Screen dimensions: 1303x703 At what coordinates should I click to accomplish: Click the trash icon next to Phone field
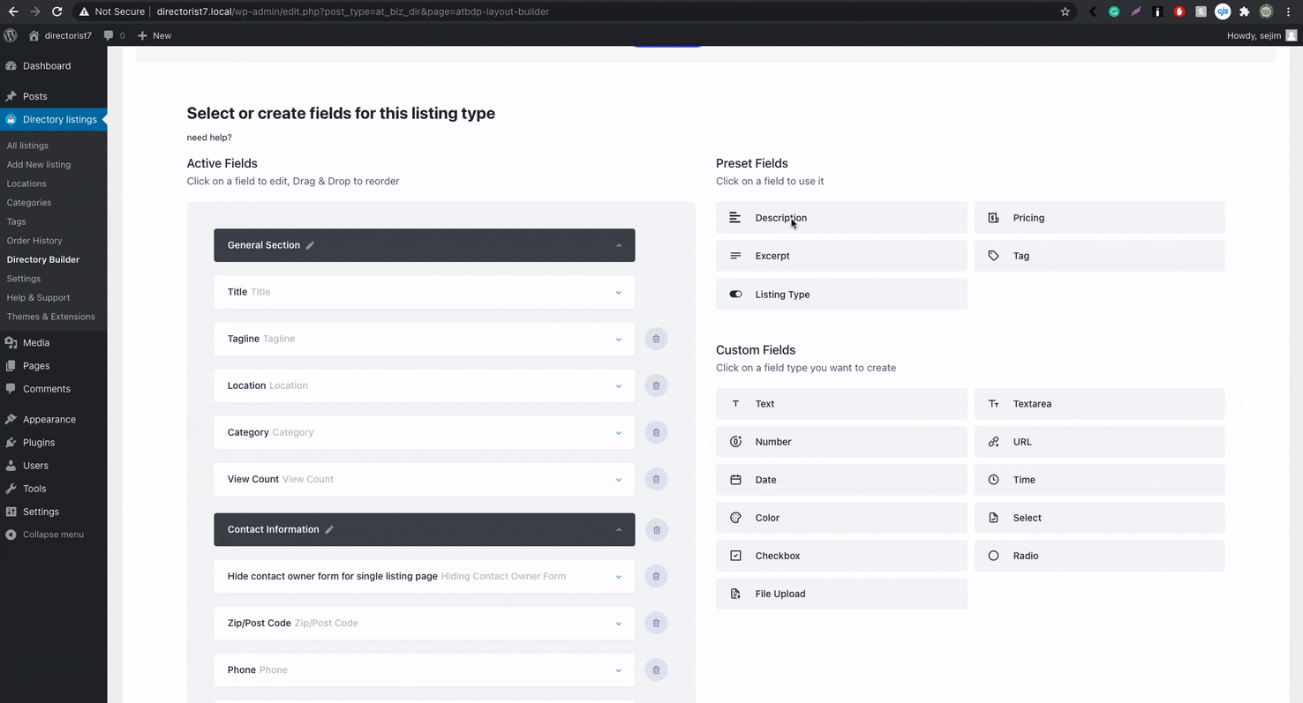[656, 670]
